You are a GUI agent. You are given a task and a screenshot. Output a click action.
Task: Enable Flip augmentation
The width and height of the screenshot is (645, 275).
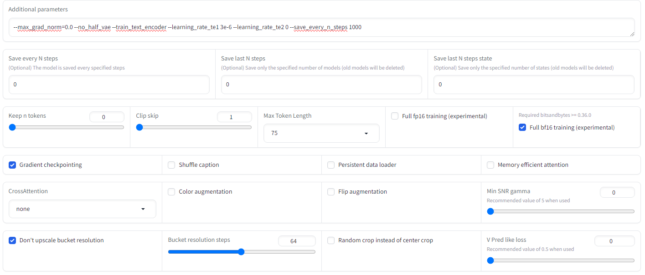click(x=331, y=192)
